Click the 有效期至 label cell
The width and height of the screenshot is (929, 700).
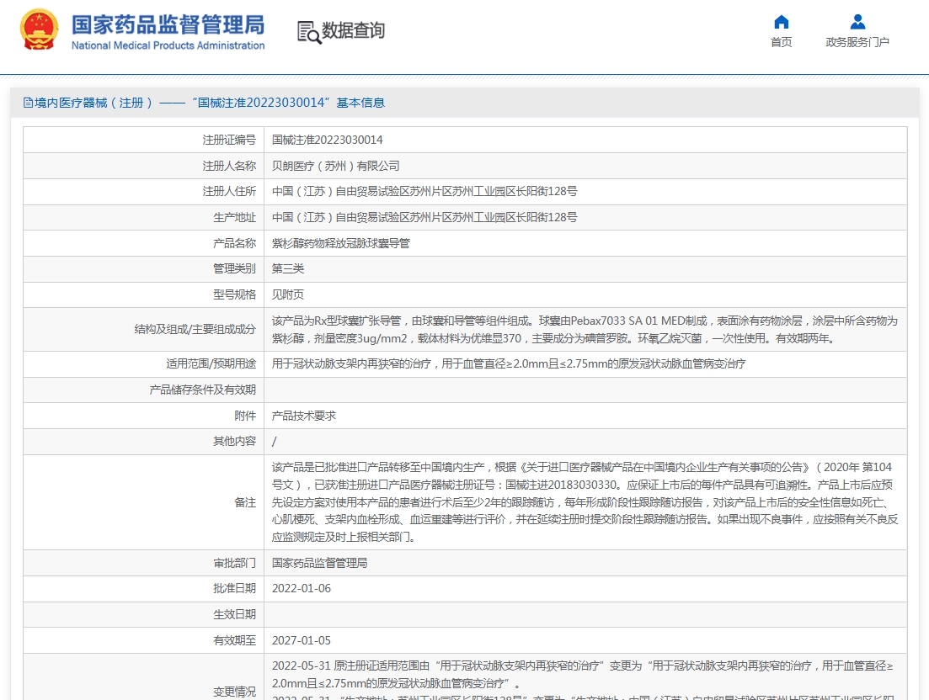coord(143,640)
